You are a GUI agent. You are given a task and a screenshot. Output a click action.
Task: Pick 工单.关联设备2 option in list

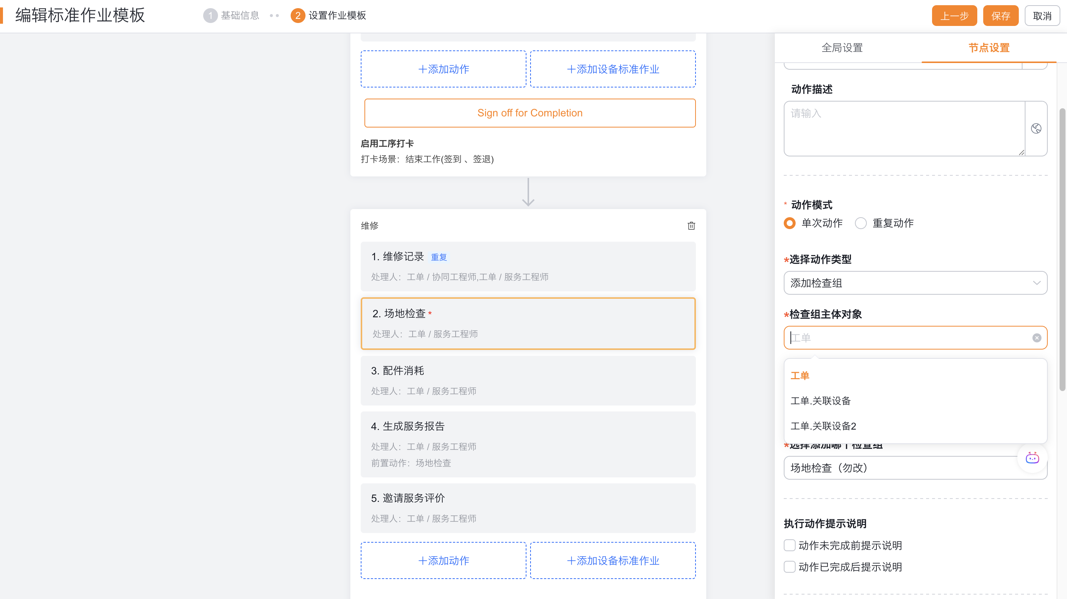tap(823, 426)
